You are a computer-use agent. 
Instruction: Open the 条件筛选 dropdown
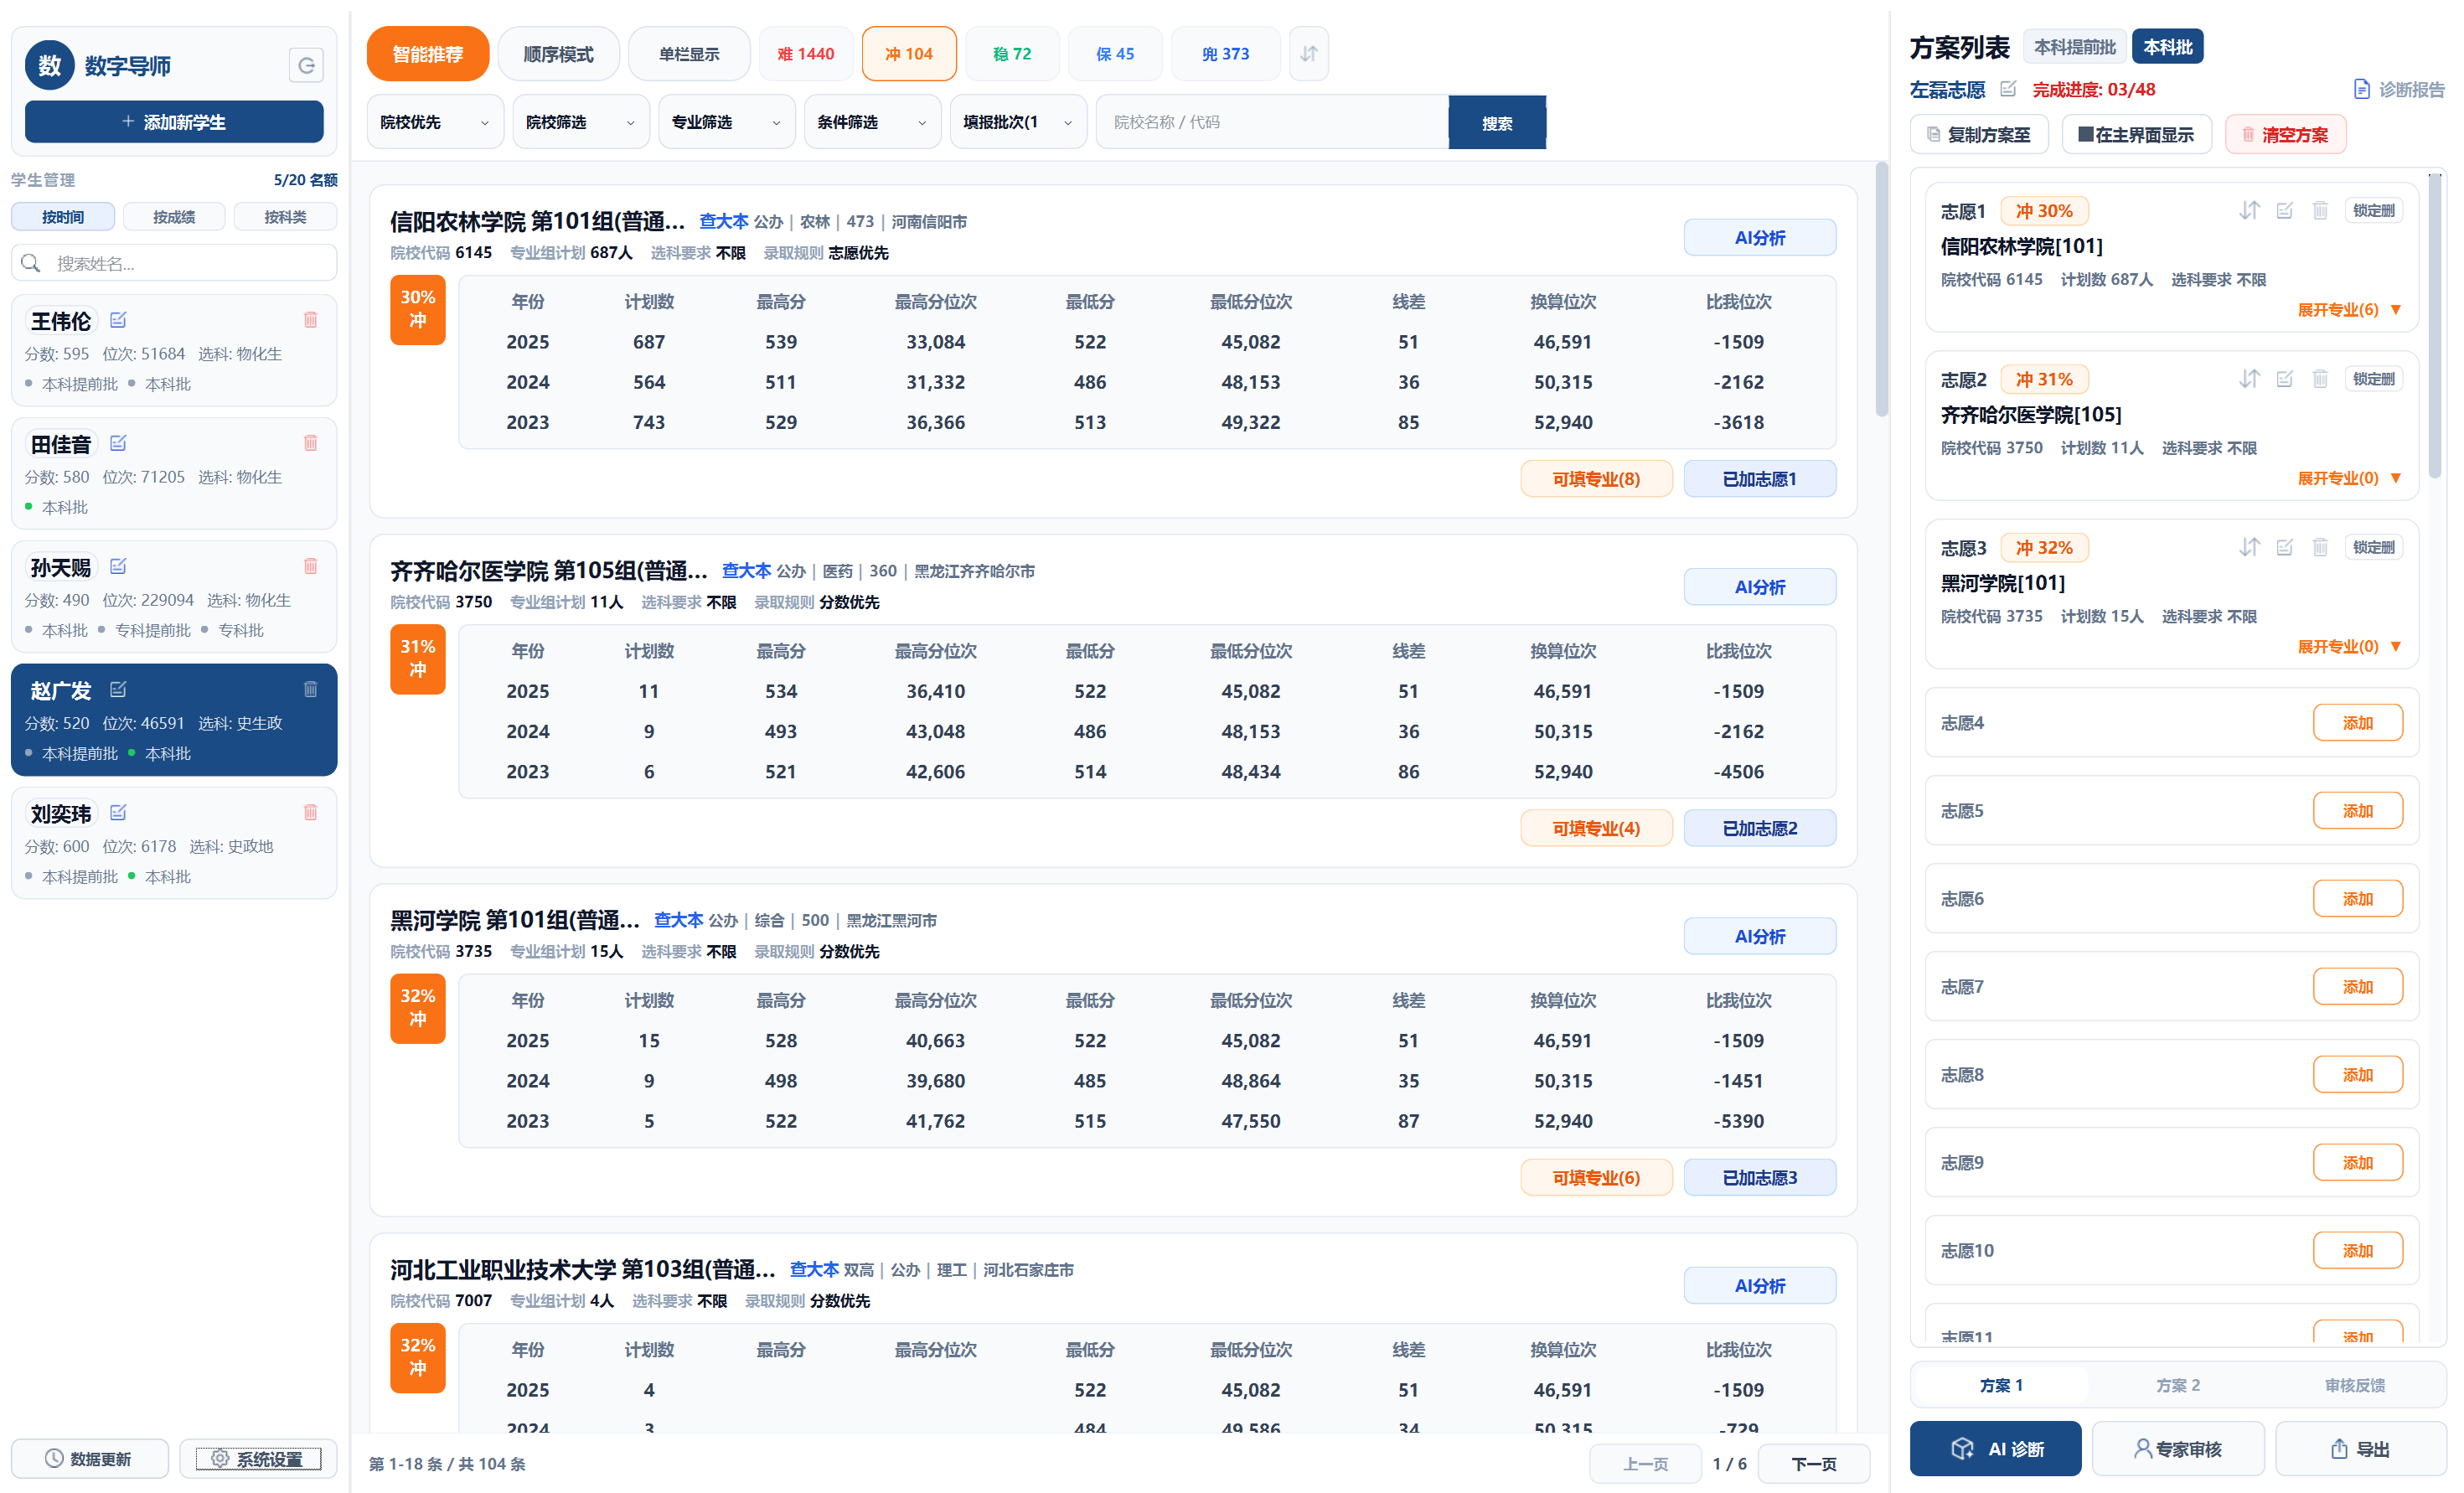(872, 122)
